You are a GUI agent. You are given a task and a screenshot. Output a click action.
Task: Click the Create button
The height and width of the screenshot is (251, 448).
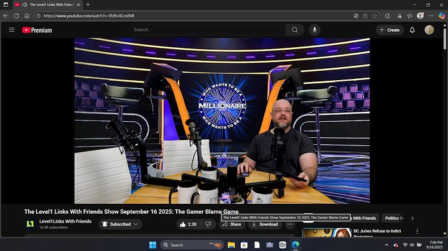[390, 30]
